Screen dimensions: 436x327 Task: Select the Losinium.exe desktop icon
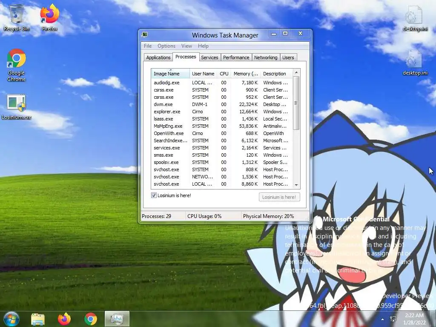(17, 107)
